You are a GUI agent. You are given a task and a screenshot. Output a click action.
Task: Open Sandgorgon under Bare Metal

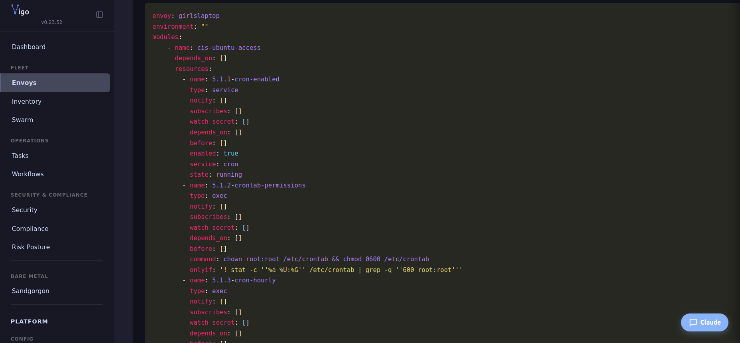coord(31,291)
